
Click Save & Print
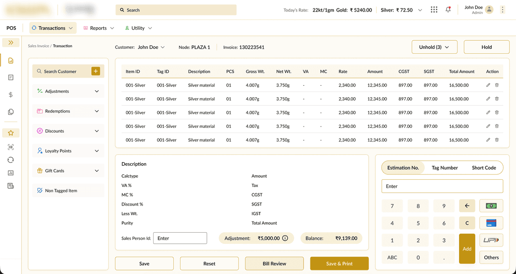[x=339, y=263]
